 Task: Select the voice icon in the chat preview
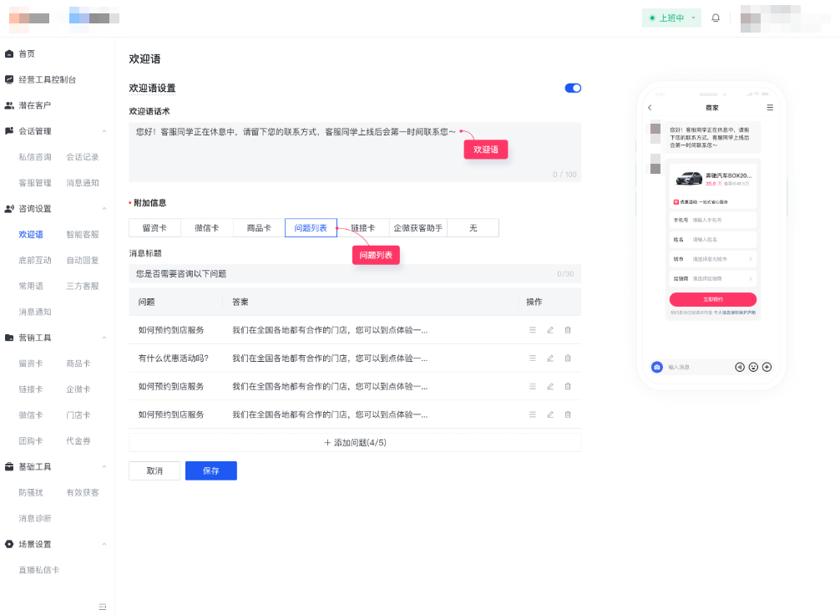click(x=740, y=367)
